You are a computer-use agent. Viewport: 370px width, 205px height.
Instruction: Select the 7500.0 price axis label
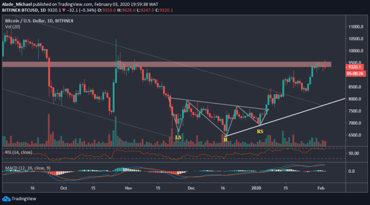[x=354, y=111]
